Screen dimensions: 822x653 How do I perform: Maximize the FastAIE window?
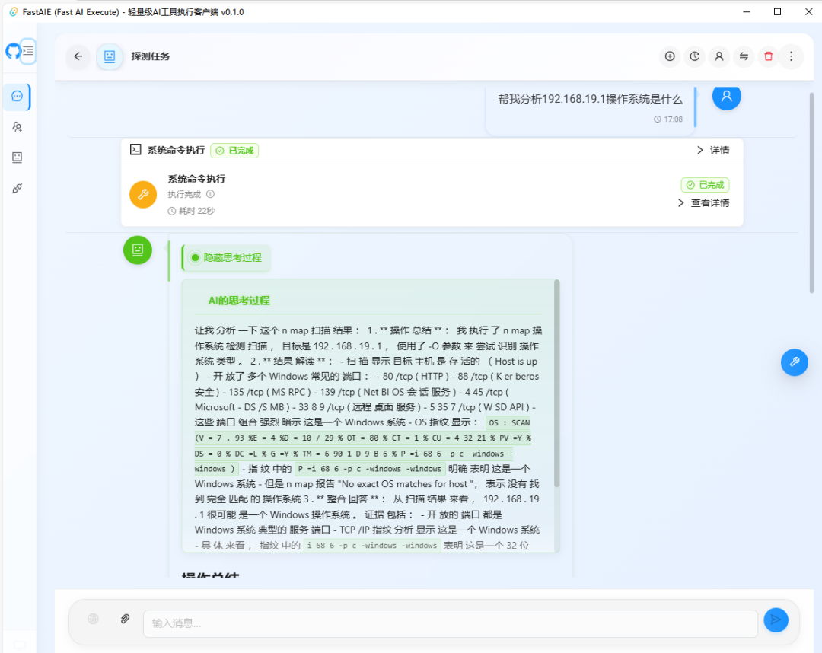[x=777, y=11]
